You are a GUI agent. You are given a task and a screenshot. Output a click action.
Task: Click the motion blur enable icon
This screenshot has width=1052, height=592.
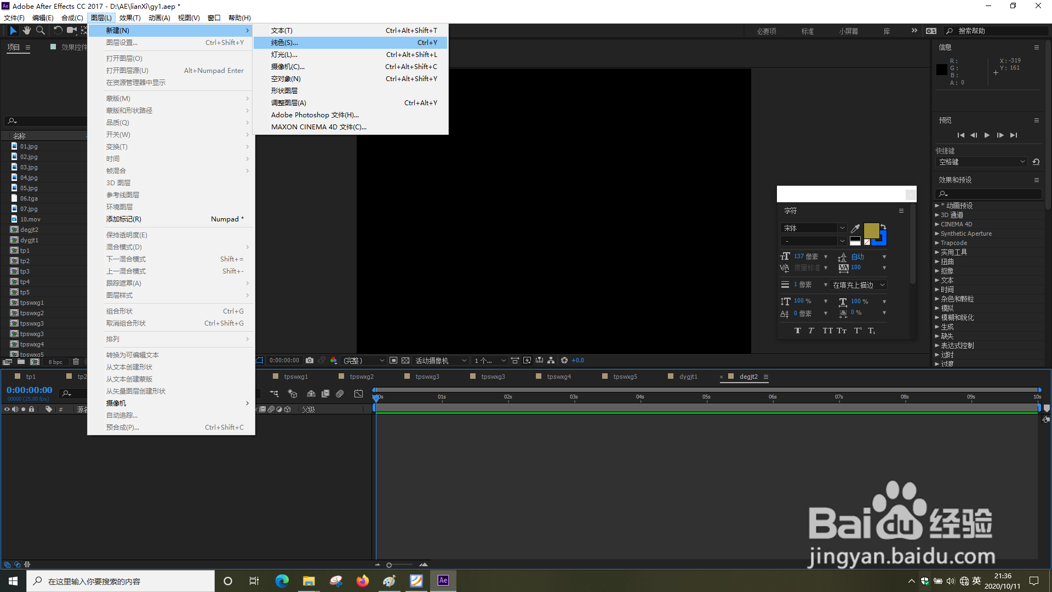pos(340,394)
